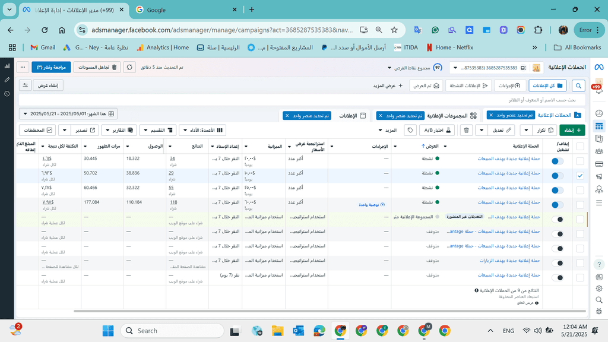Uncheck the selected second campaign row checkbox
Viewport: 608px width, 342px height.
point(579,176)
